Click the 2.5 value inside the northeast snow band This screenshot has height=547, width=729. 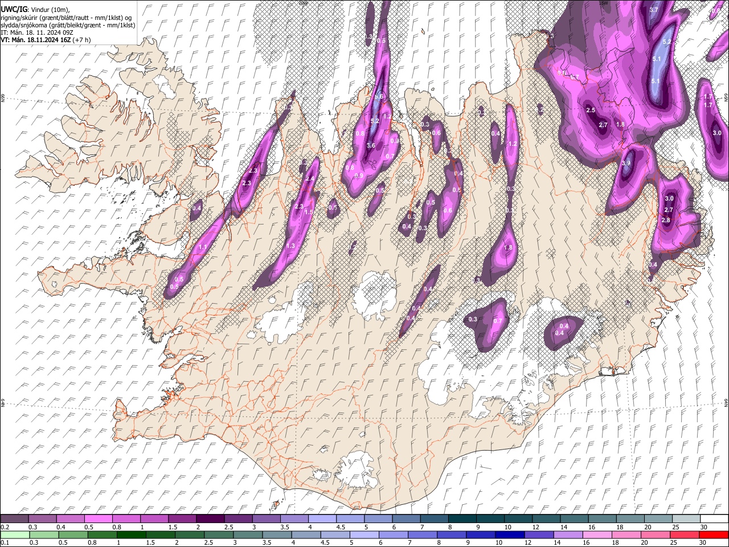point(591,110)
